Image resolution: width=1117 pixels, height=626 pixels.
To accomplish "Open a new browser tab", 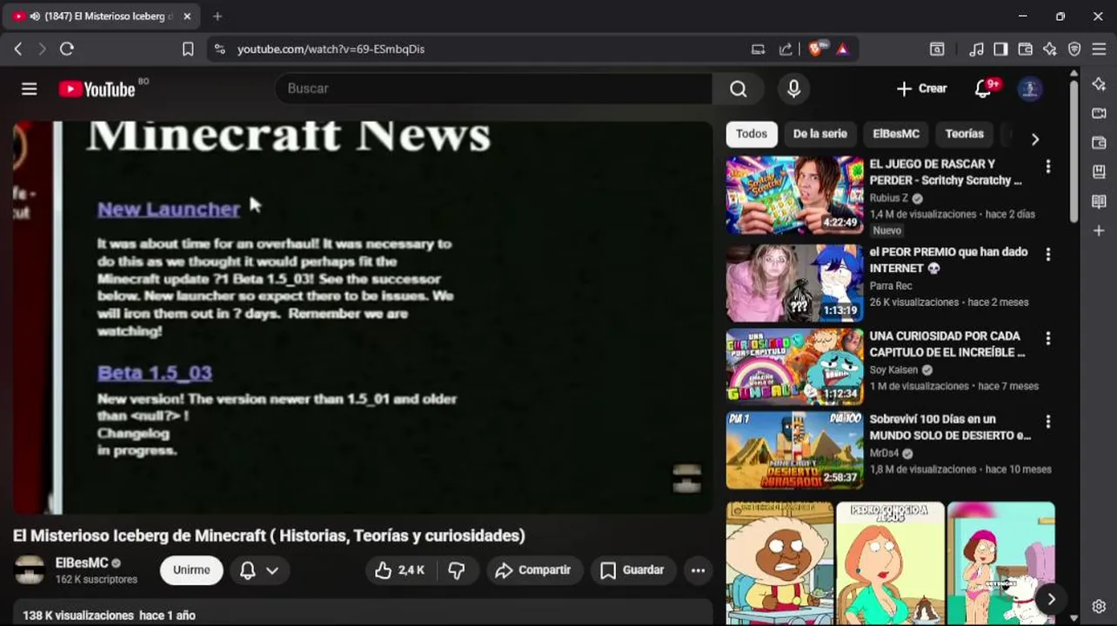I will (217, 17).
